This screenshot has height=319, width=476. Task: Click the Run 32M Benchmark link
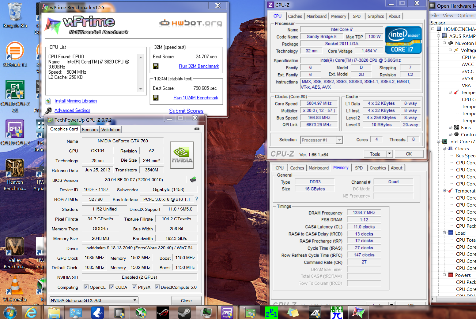coord(199,66)
